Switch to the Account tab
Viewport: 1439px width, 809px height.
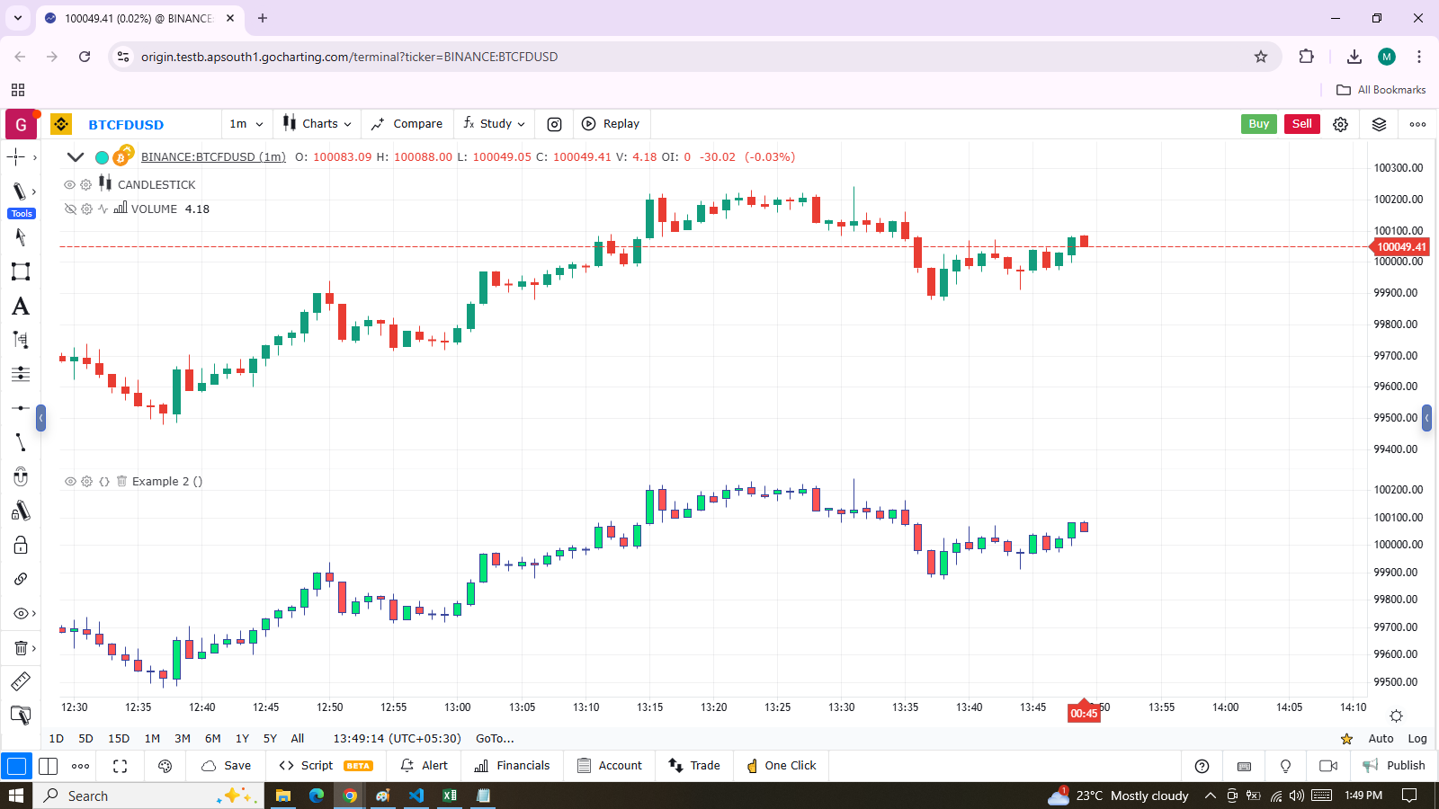(610, 766)
